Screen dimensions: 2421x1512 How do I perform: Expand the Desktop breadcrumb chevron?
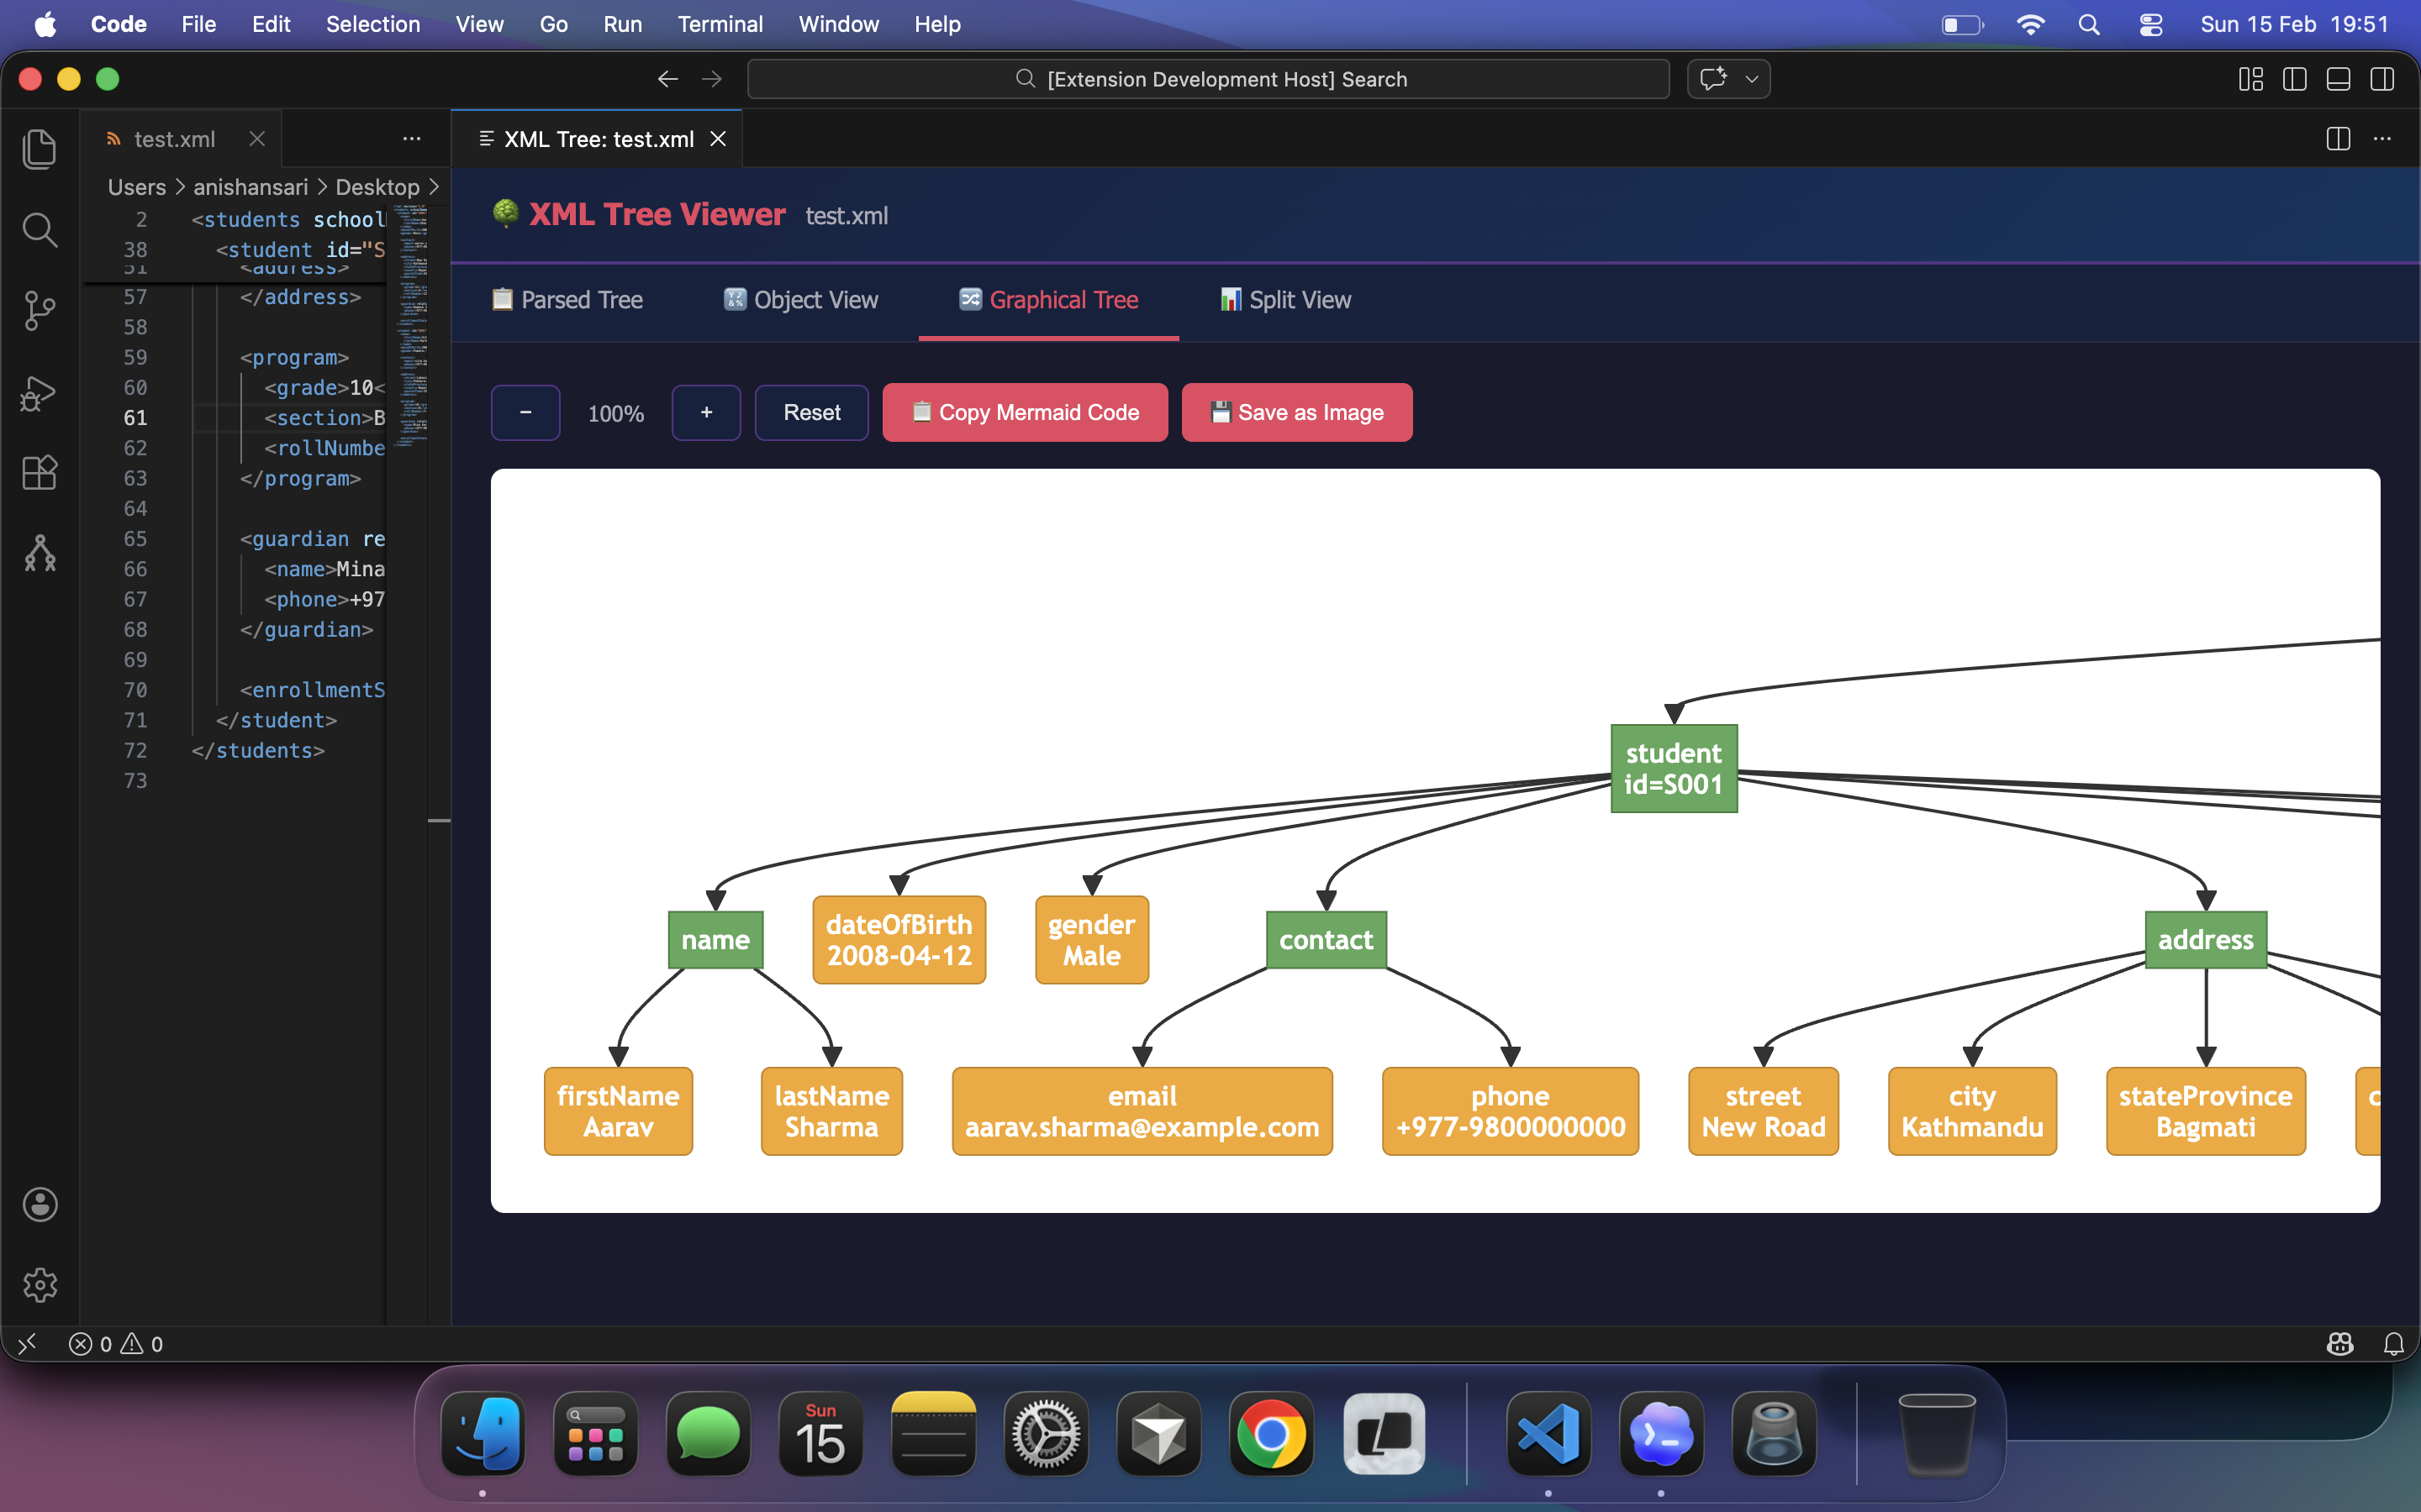pyautogui.click(x=434, y=187)
